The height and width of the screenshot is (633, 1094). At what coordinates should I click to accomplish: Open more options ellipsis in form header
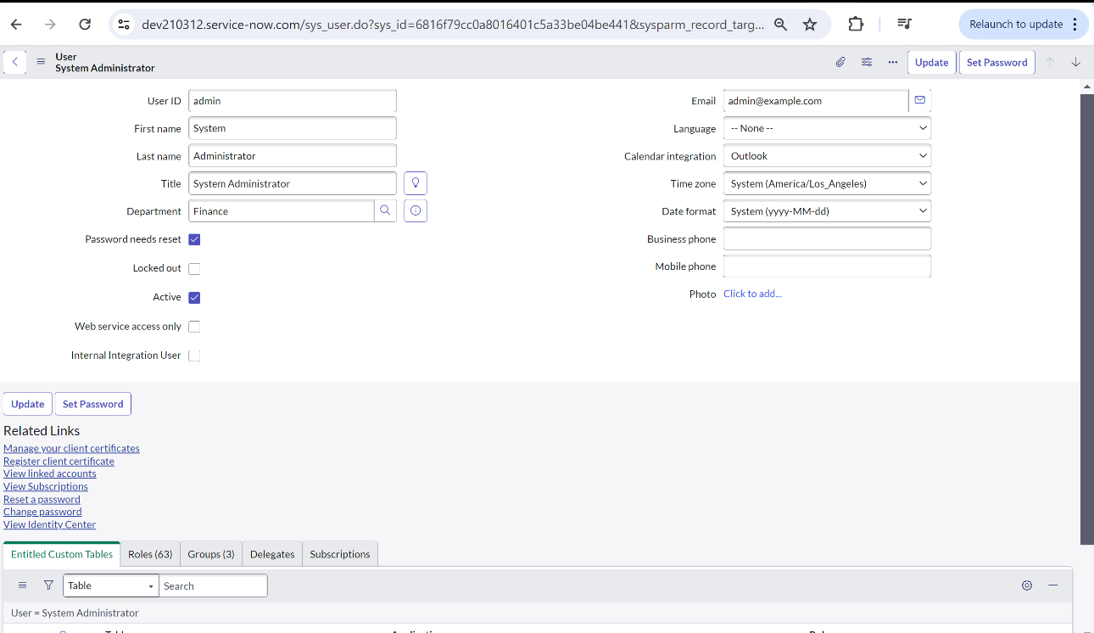pos(893,62)
